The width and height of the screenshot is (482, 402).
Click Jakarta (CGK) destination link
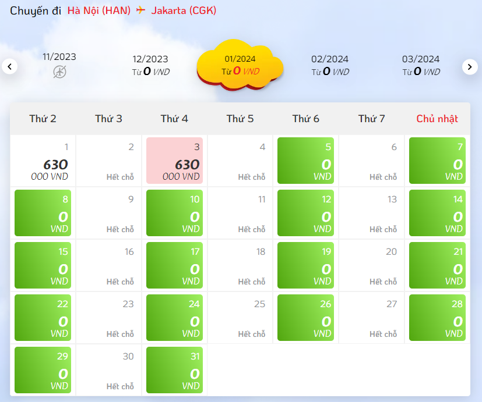[184, 10]
